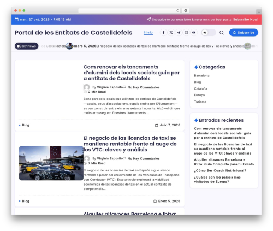Click the ticker headline about taxi licencias

pos(170,46)
